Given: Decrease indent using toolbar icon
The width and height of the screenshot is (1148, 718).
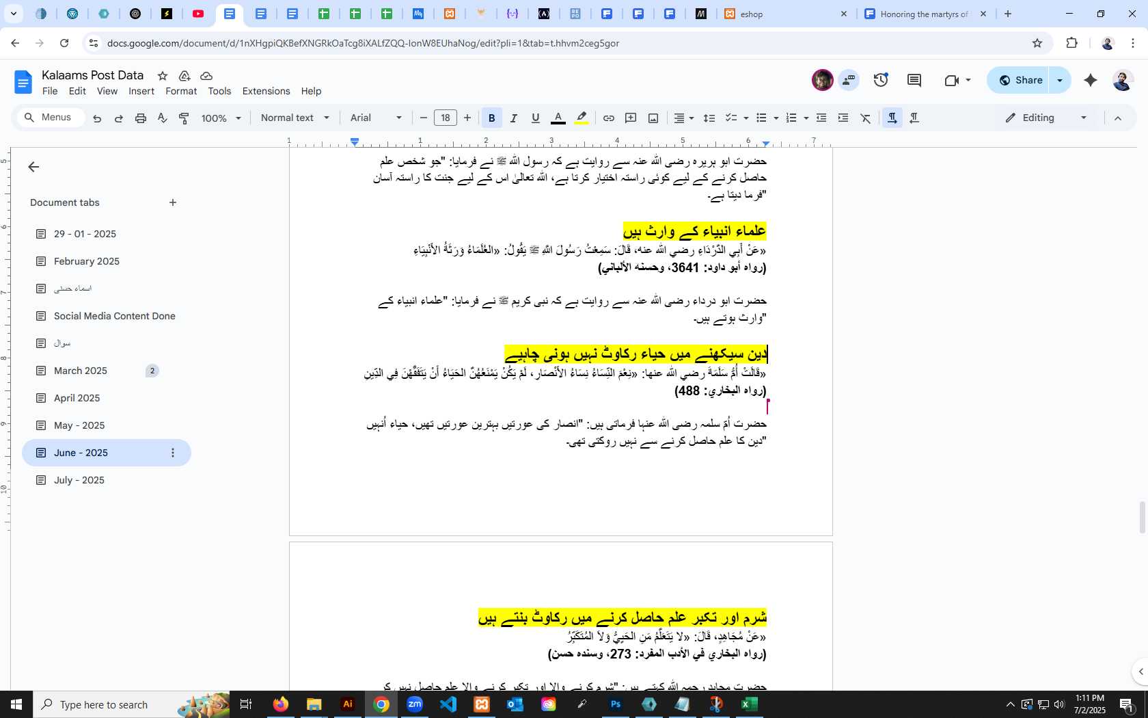Looking at the screenshot, I should [821, 118].
